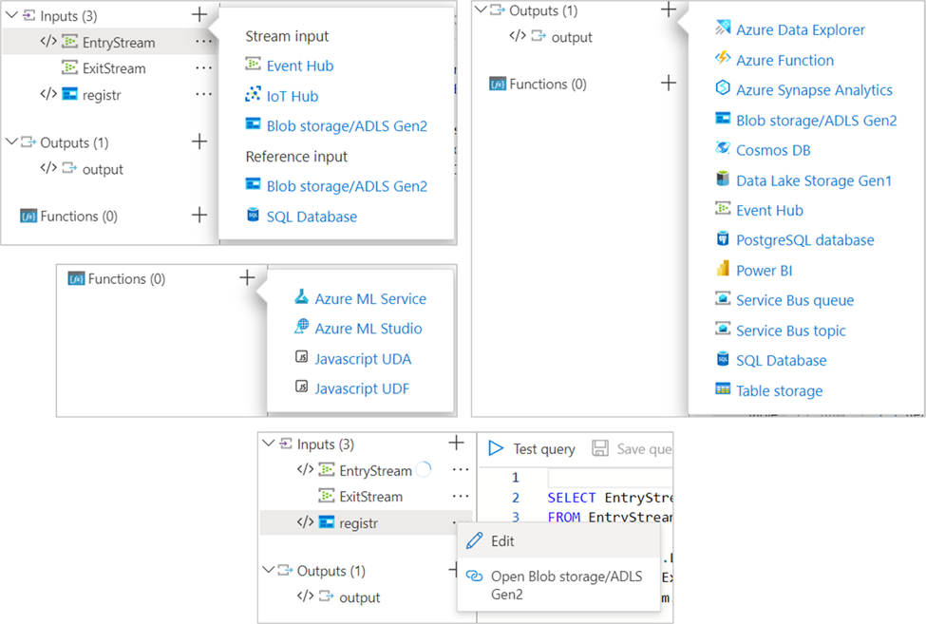Image resolution: width=926 pixels, height=624 pixels.
Task: Click the IoT Hub icon in the Stream input menu
Action: pyautogui.click(x=253, y=94)
